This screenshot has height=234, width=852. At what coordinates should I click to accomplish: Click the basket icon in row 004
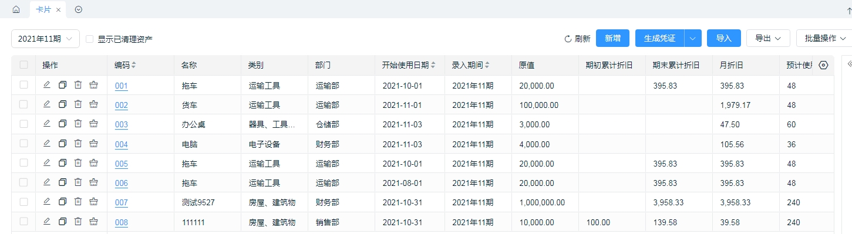pos(93,143)
